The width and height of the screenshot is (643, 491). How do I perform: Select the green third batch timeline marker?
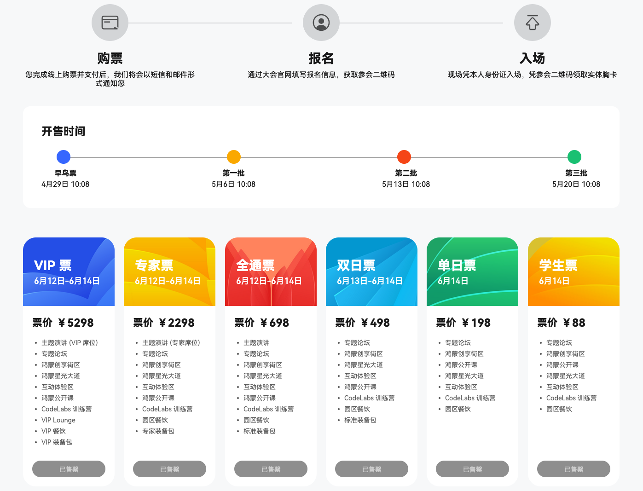pos(574,157)
